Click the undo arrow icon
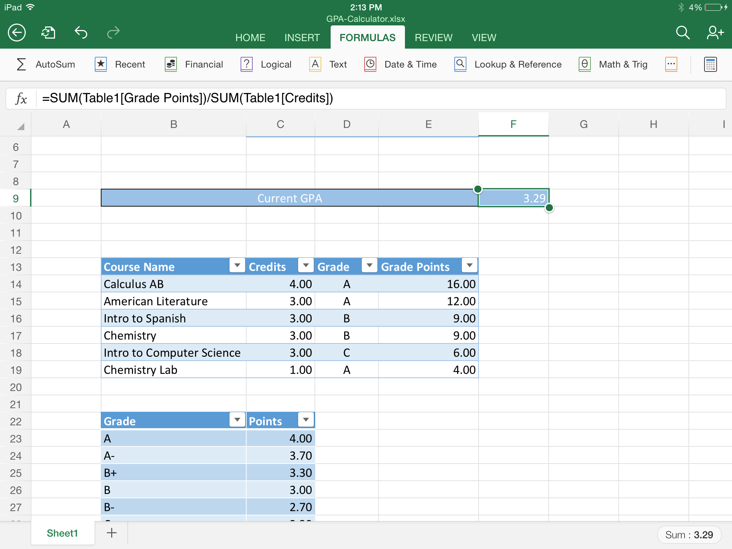732x549 pixels. (x=81, y=33)
